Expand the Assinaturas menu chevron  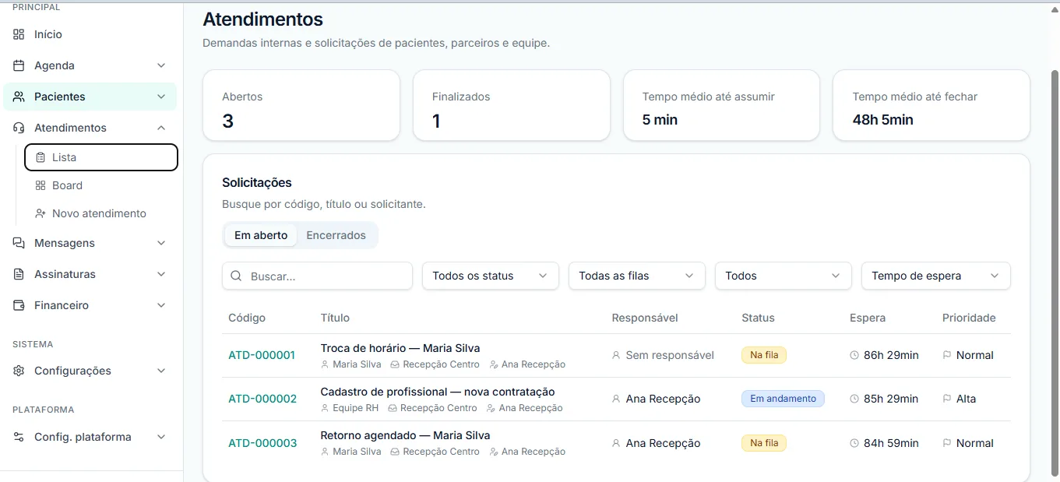pos(161,274)
